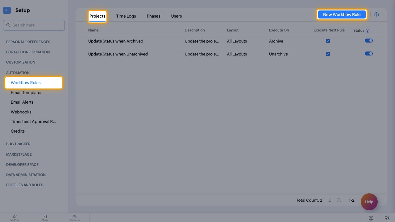Screen dimensions: 395x222
Task: Open Update Status when Unarchived rule
Action: [x=118, y=54]
